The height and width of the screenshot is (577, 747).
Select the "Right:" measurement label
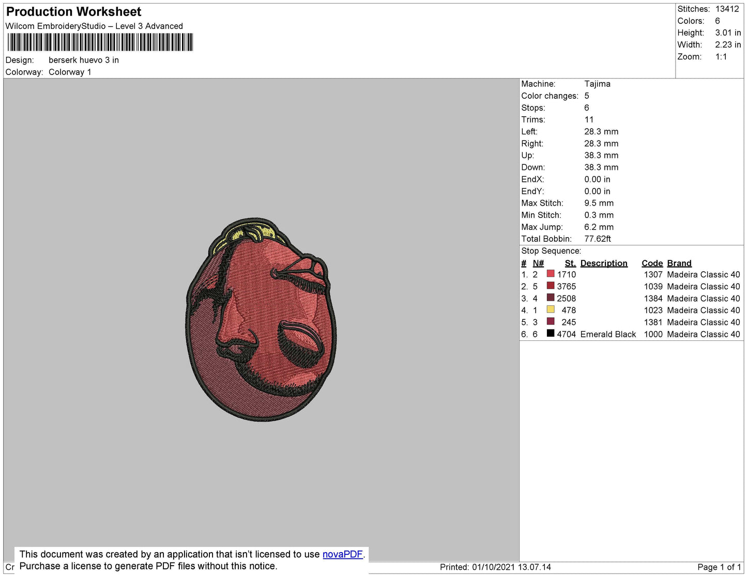coord(532,143)
